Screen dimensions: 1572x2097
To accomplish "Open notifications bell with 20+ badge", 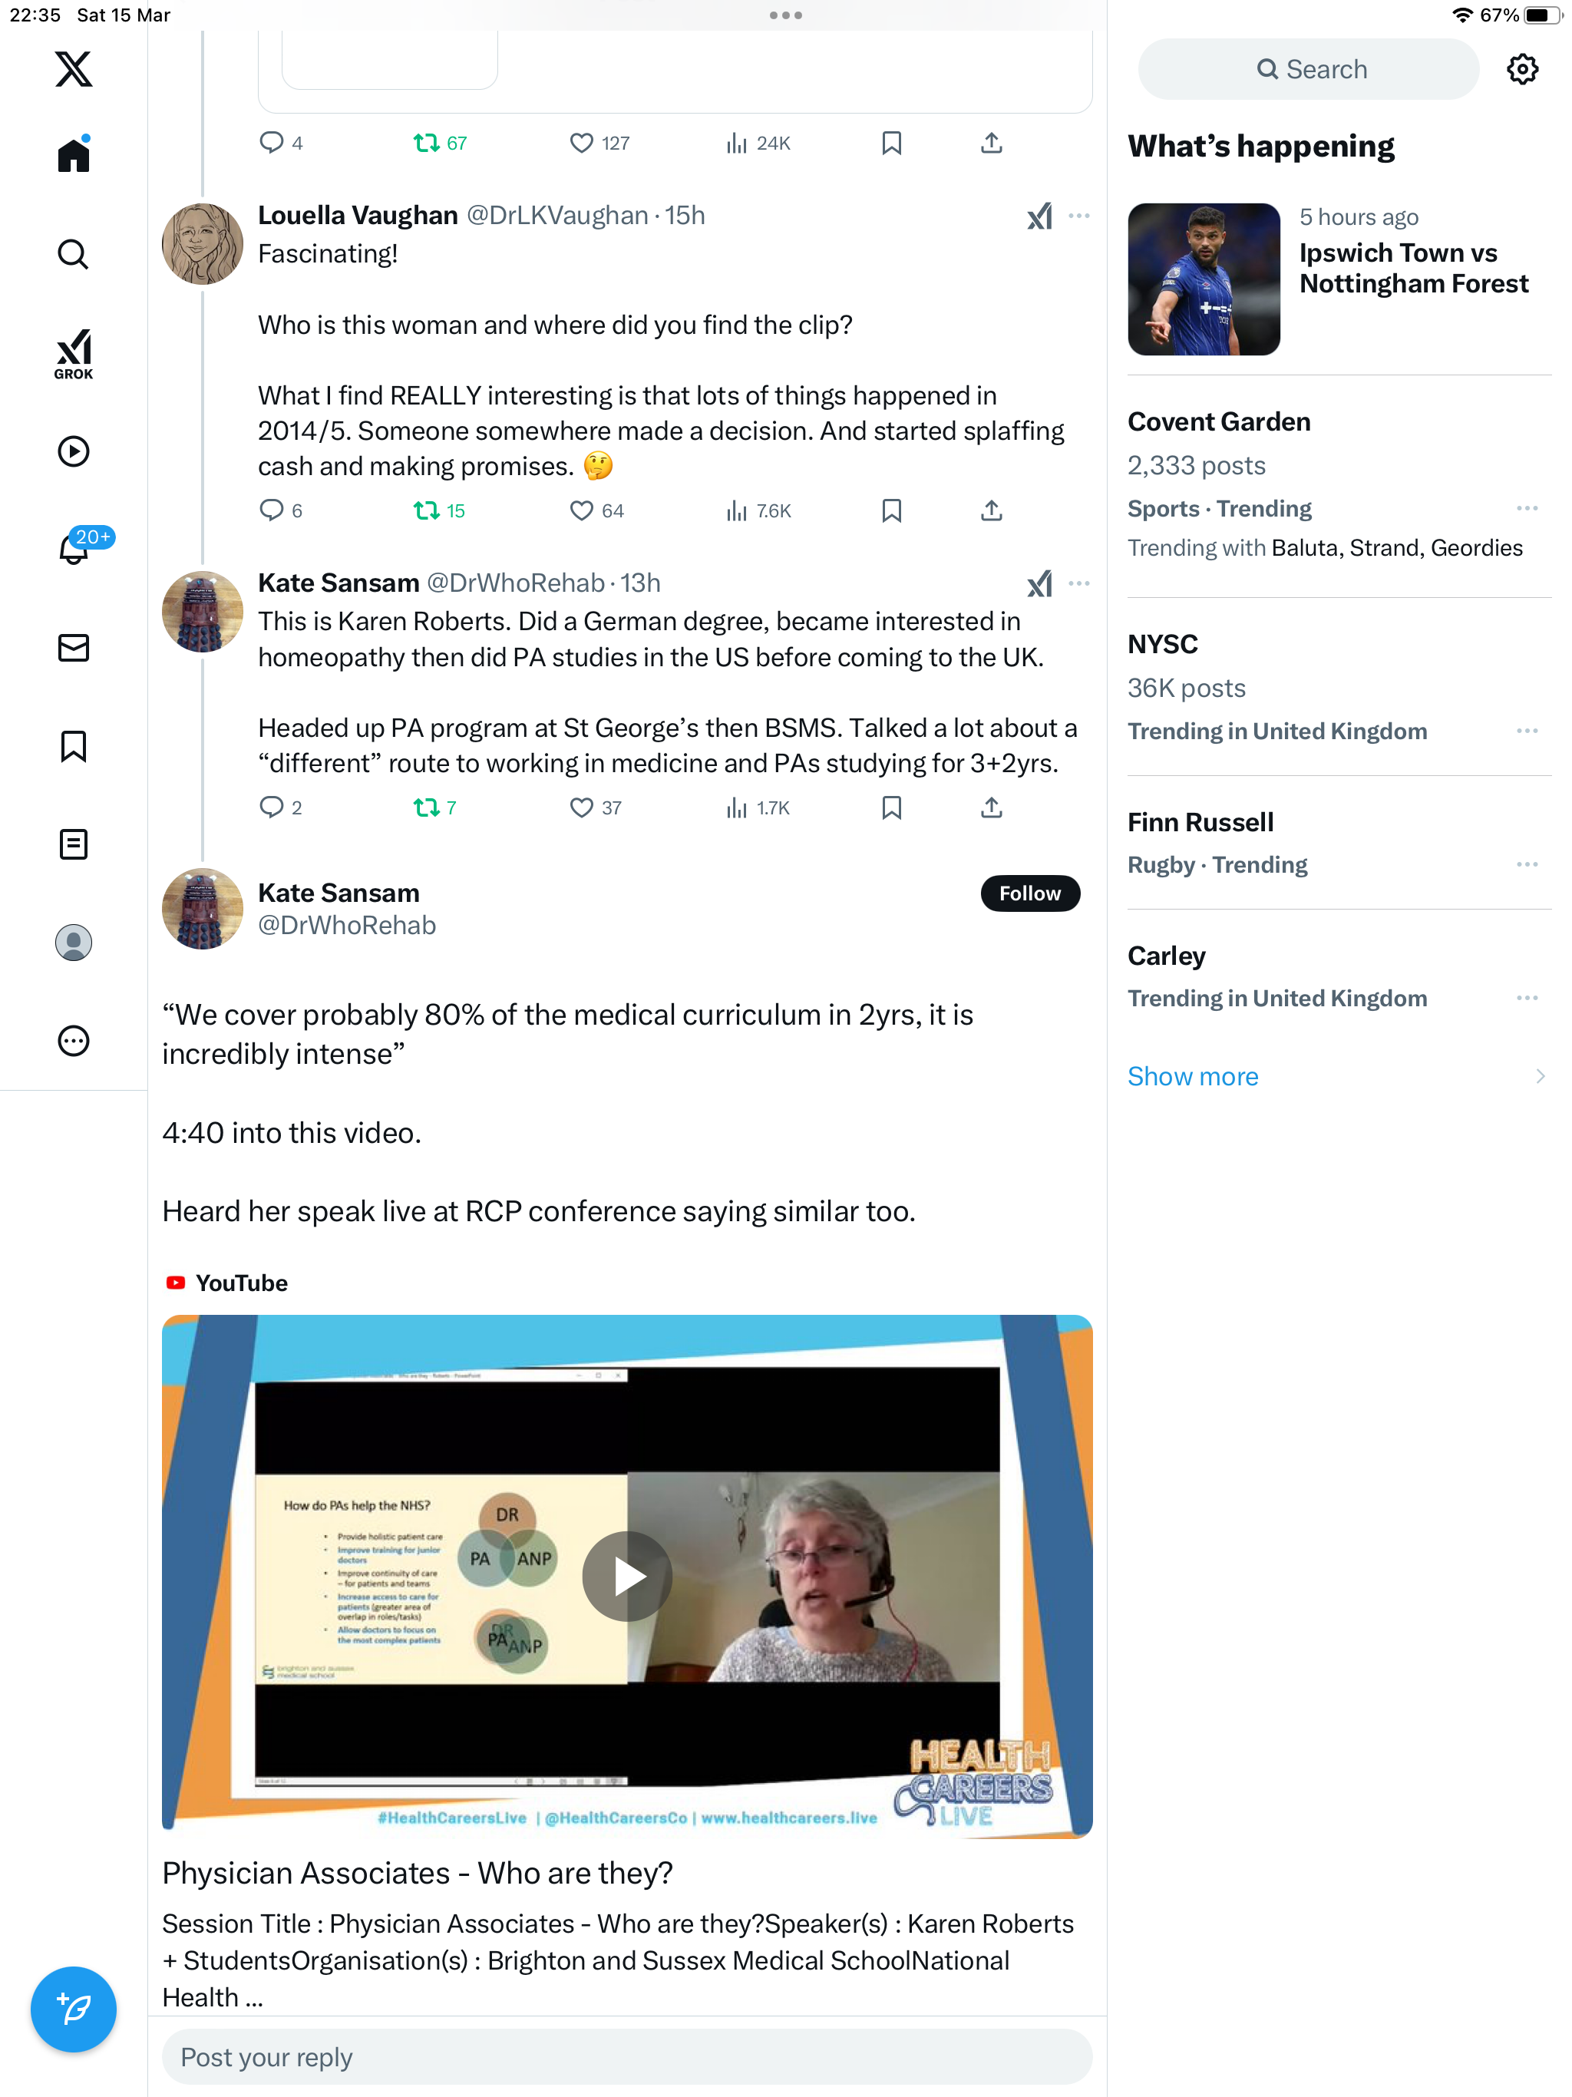I will pos(75,549).
